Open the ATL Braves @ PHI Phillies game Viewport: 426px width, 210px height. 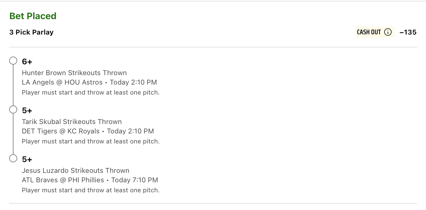pyautogui.click(x=63, y=180)
